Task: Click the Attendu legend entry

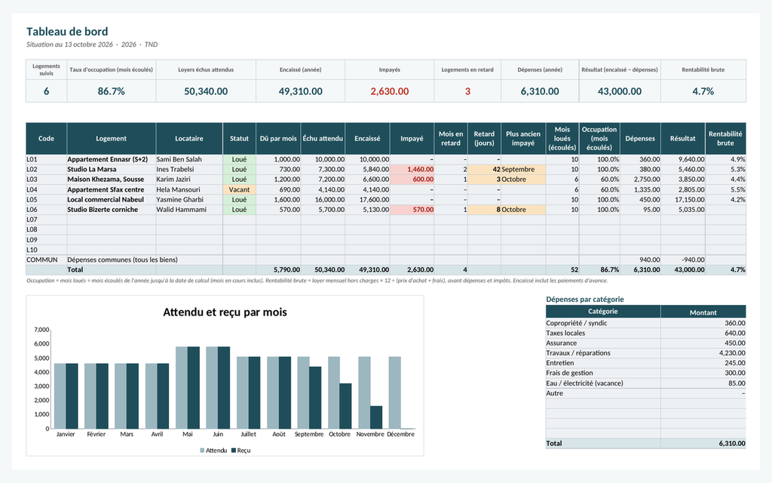Action: click(x=213, y=451)
